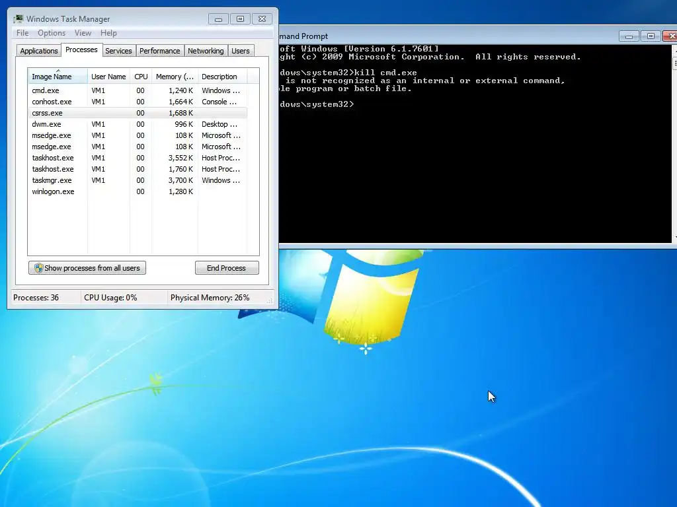Minimize the Windows Task Manager window
Image resolution: width=677 pixels, height=507 pixels.
(218, 19)
